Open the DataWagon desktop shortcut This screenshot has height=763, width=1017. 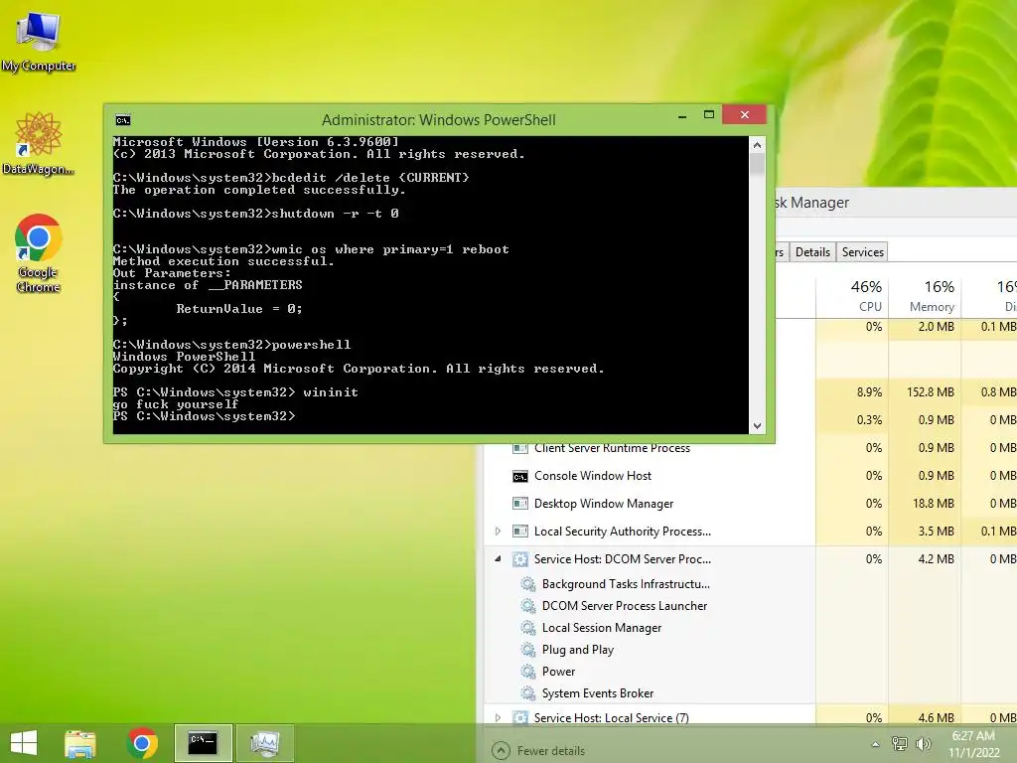tap(39, 144)
